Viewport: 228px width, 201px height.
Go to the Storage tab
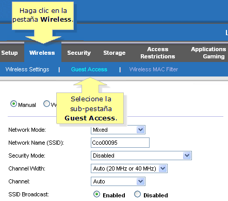click(115, 53)
